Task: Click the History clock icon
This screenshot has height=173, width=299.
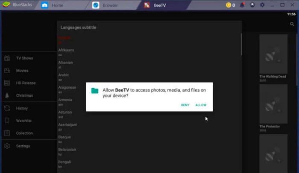Action: click(7, 108)
